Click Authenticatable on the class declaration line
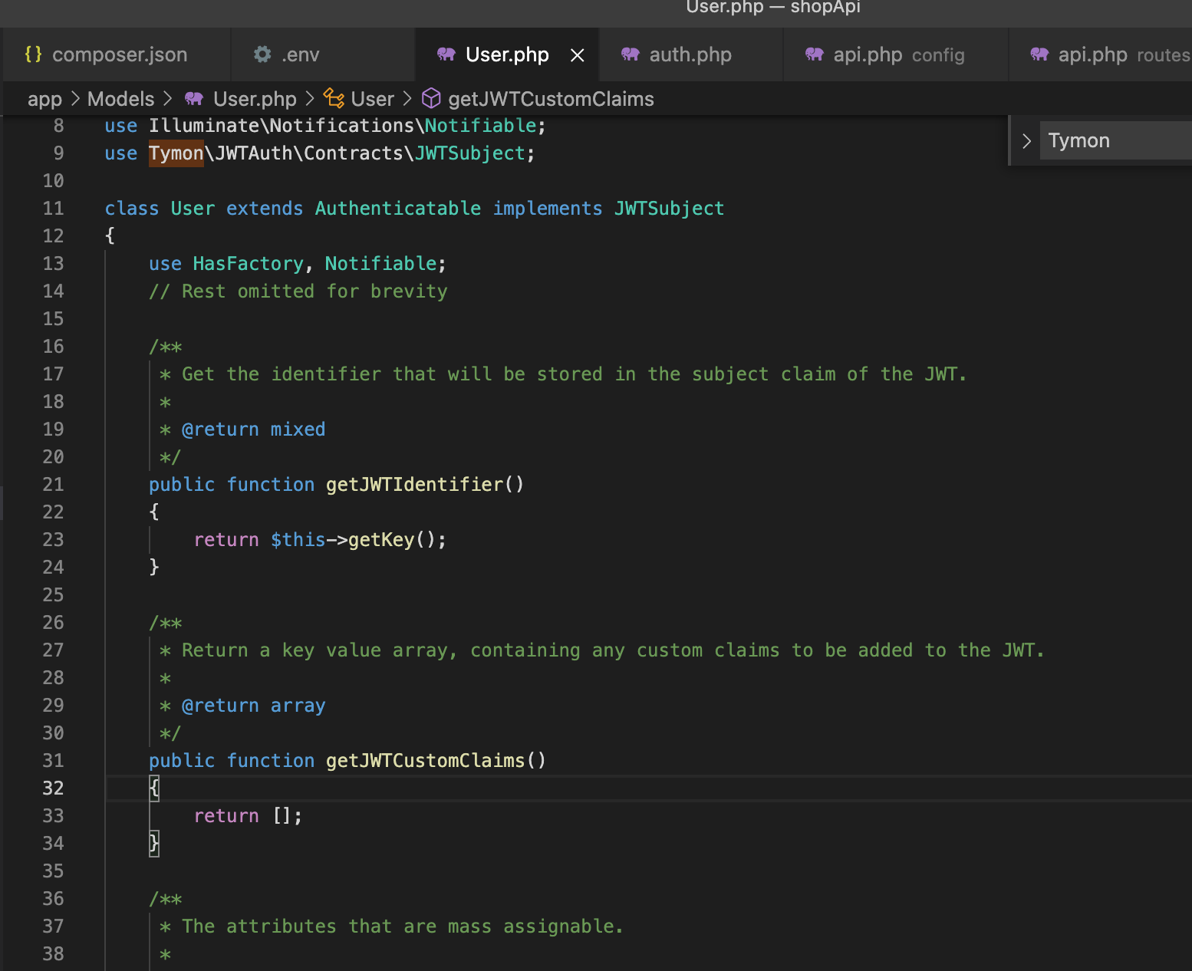 point(398,208)
